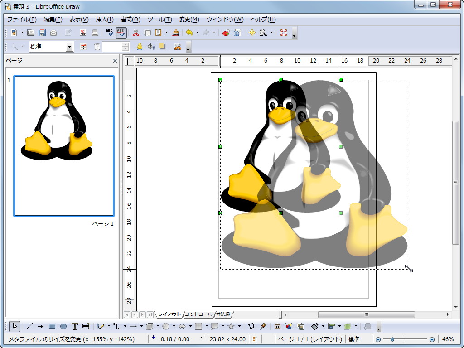This screenshot has width=464, height=348.
Task: Paste from clipboard icon
Action: pos(159,33)
